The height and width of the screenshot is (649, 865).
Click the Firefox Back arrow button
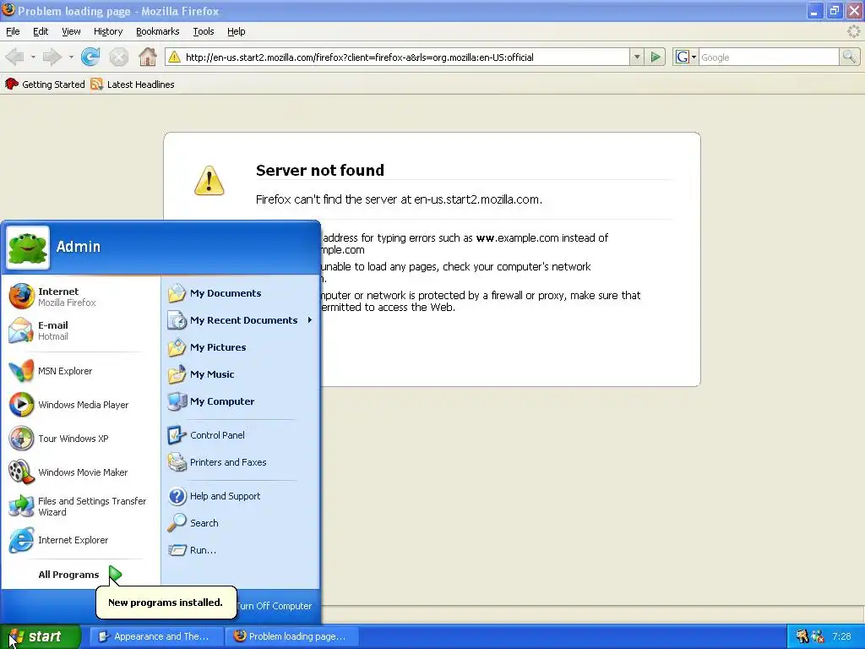[15, 57]
